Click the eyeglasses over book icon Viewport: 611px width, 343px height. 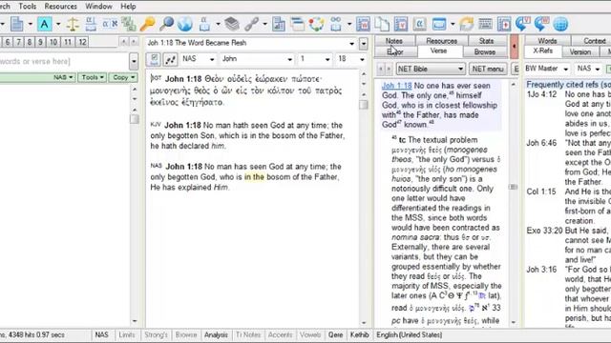point(335,24)
